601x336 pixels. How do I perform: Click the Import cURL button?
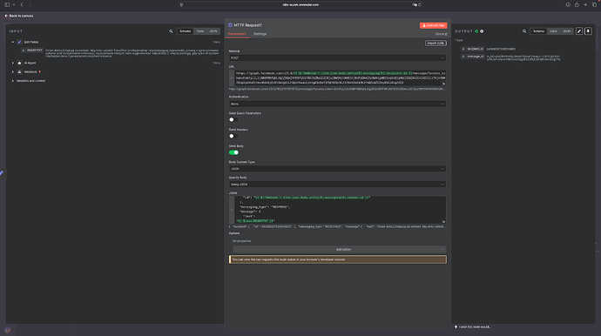point(436,43)
